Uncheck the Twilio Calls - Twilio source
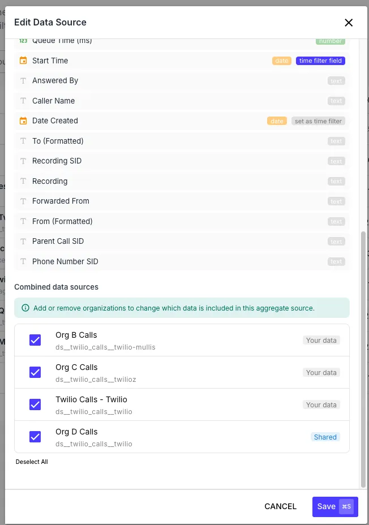 (x=35, y=404)
